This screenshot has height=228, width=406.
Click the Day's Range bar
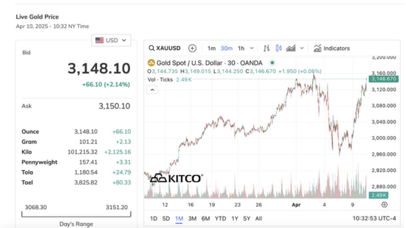point(76,215)
